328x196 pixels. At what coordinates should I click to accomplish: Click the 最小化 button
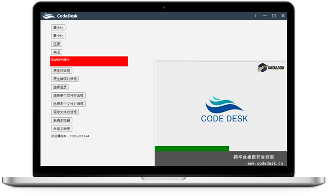click(58, 36)
